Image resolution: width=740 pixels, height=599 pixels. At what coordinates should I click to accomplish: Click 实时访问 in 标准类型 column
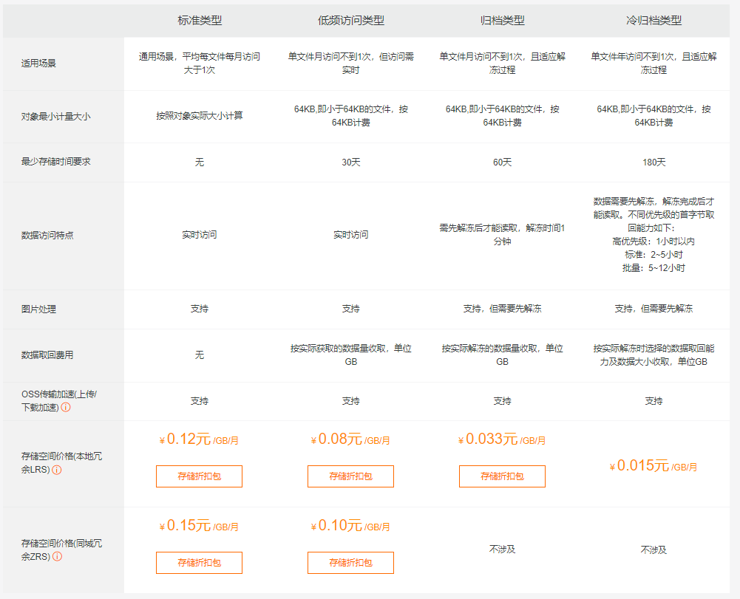coord(199,234)
